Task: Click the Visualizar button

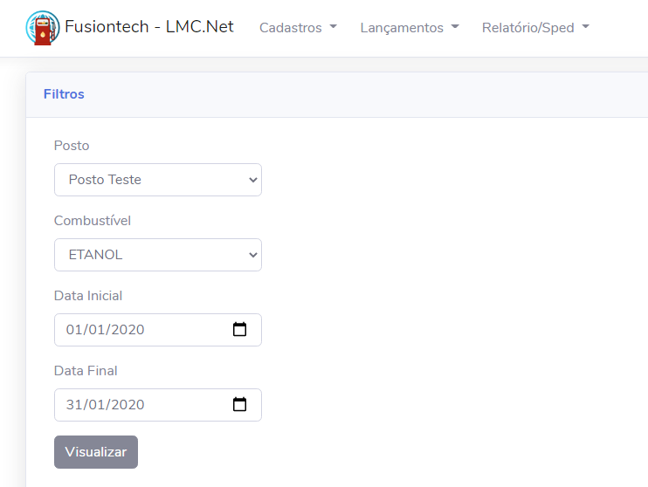Action: 96,452
